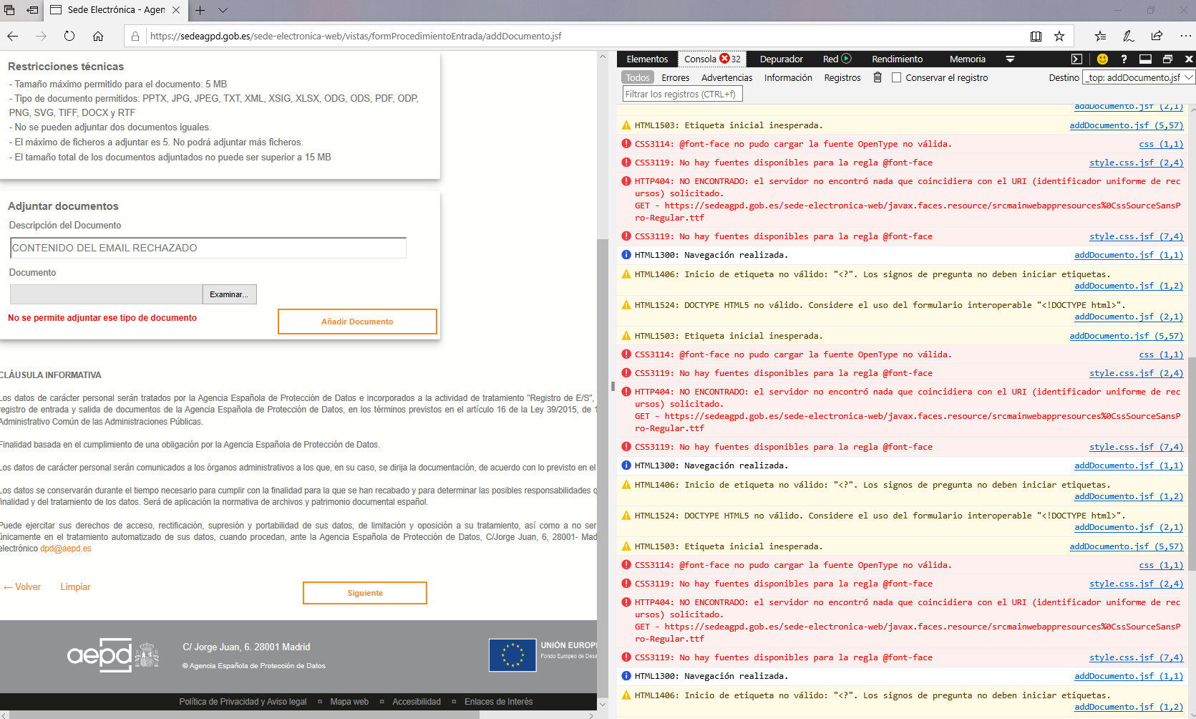Open a new tab with plus icon
This screenshot has width=1196, height=719.
[200, 10]
